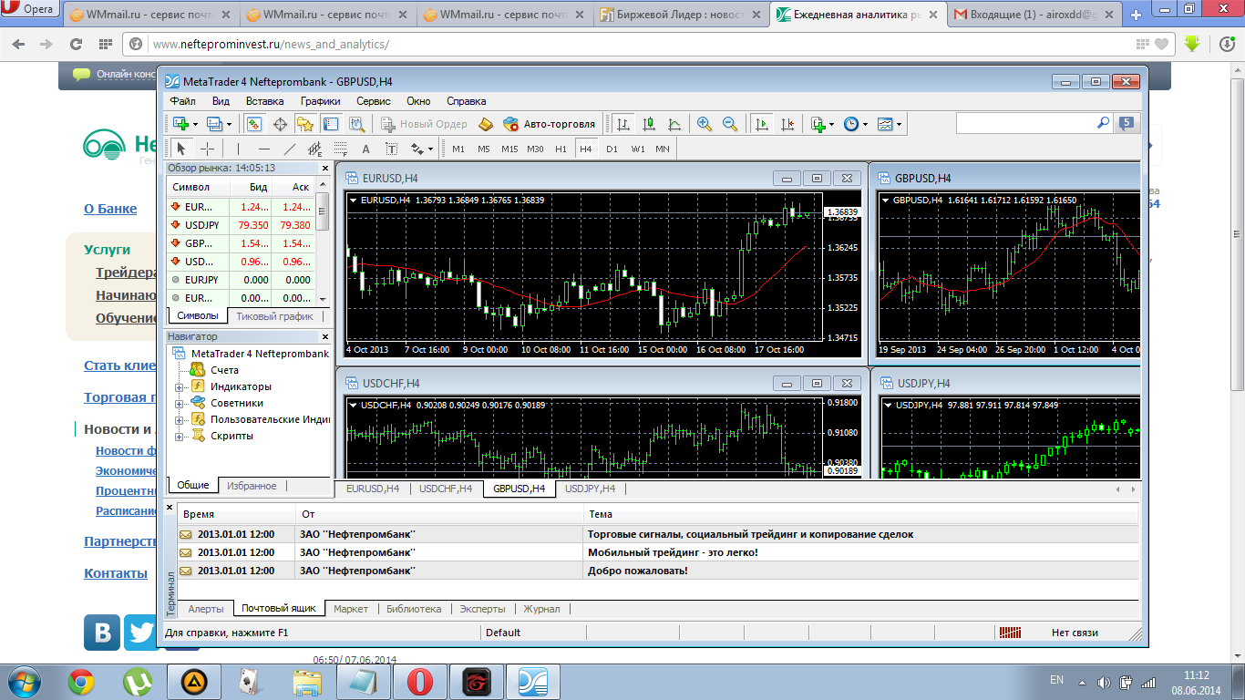The width and height of the screenshot is (1245, 700).
Task: Open the Сервис menu
Action: click(373, 101)
